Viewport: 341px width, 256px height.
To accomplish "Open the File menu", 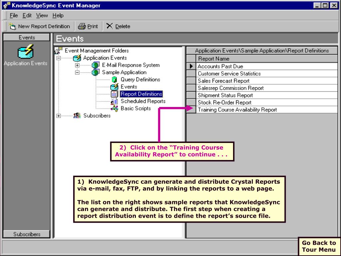I will [14, 15].
